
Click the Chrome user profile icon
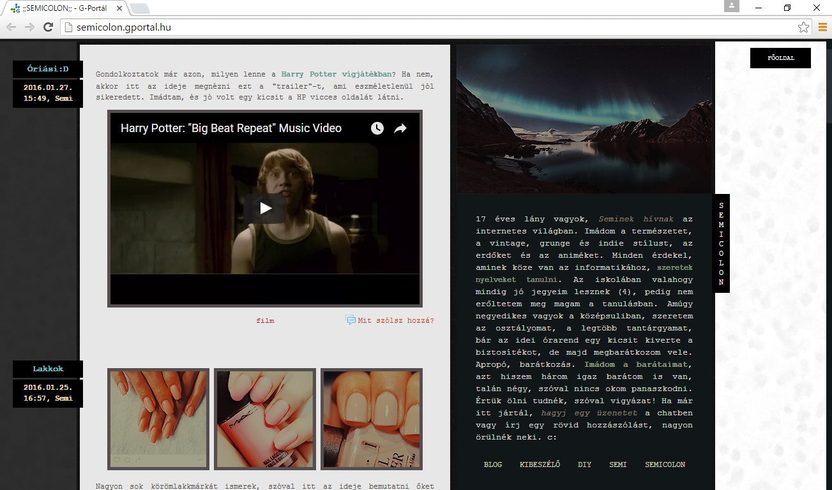(732, 6)
